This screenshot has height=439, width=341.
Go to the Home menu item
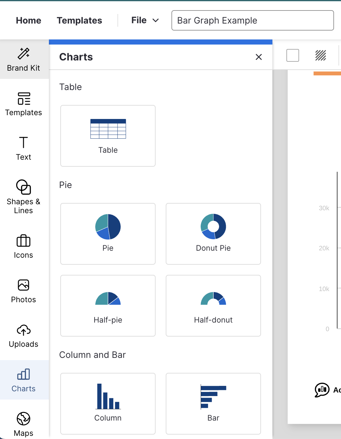[x=28, y=20]
